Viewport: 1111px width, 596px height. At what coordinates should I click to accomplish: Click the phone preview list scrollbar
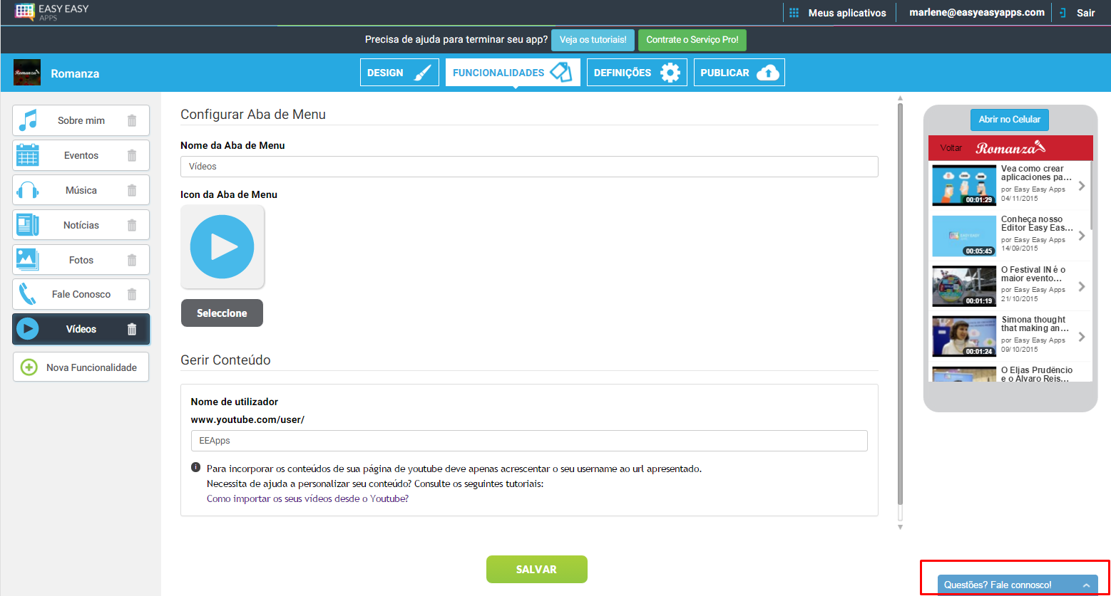point(1090,196)
